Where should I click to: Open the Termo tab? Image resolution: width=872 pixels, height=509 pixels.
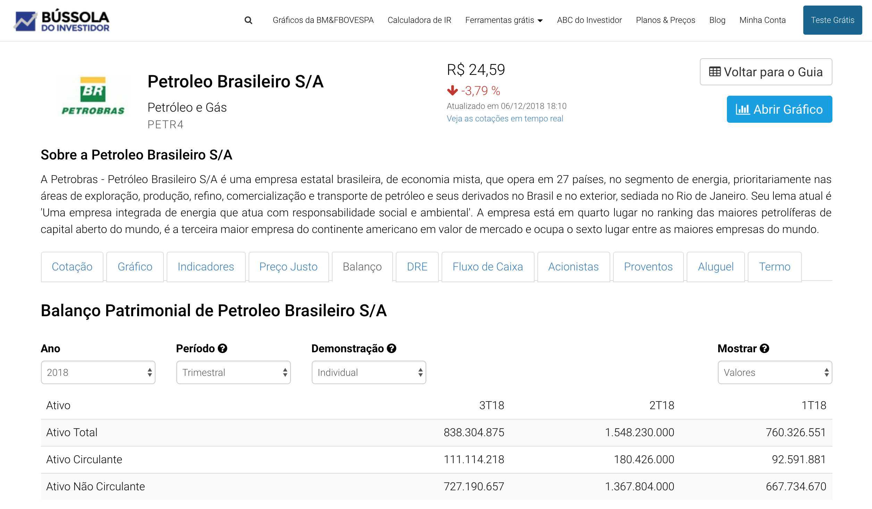(x=775, y=267)
